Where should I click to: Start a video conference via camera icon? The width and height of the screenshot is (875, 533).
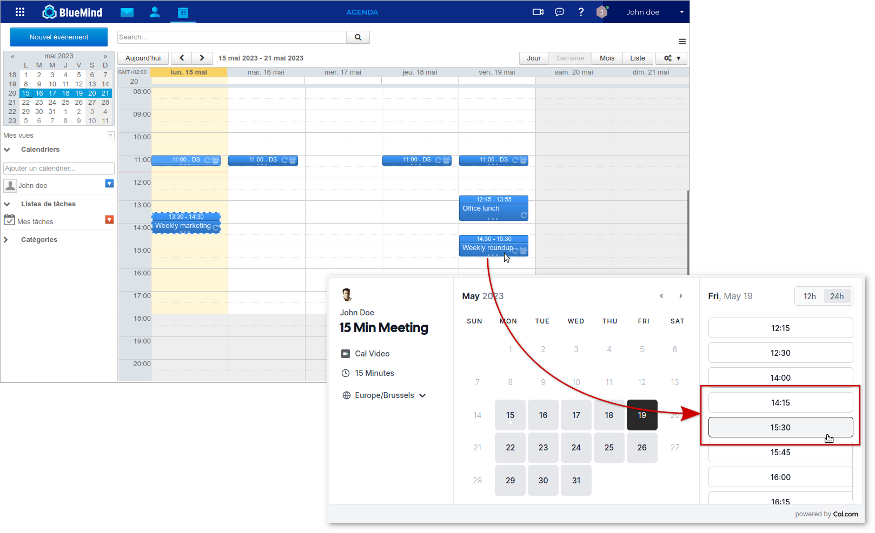(538, 12)
